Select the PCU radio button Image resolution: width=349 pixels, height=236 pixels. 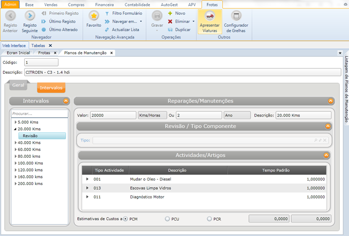168,219
